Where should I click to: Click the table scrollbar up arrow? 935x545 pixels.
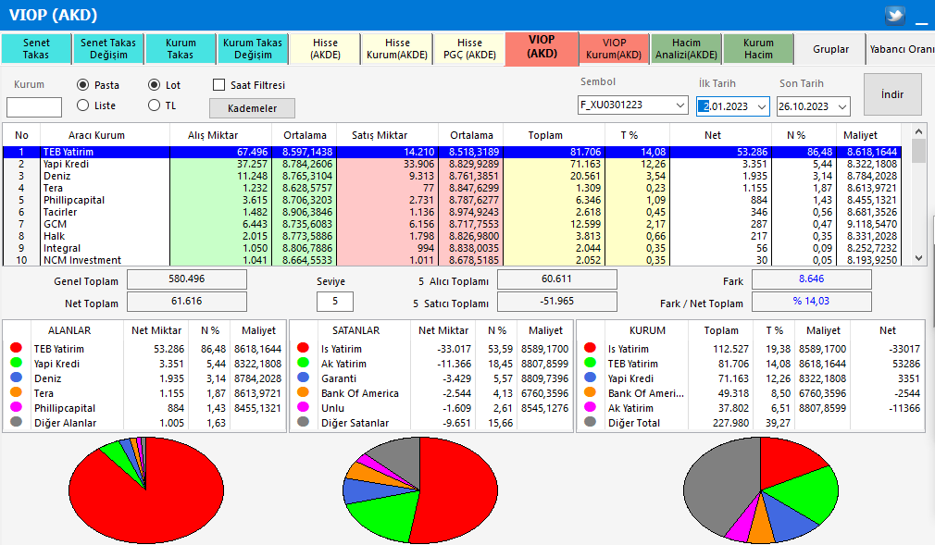pyautogui.click(x=918, y=131)
